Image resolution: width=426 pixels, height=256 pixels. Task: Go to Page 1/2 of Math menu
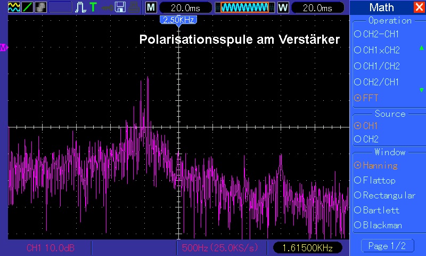[x=388, y=246]
